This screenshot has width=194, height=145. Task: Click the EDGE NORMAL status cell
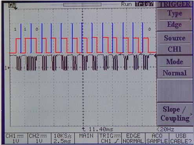[x=133, y=138]
